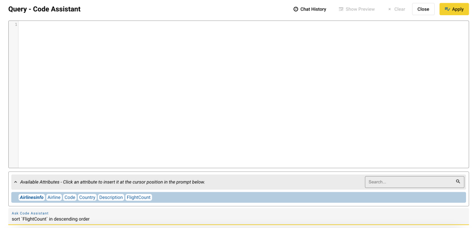Open Chat History via the clock icon
472x228 pixels.
[x=296, y=9]
